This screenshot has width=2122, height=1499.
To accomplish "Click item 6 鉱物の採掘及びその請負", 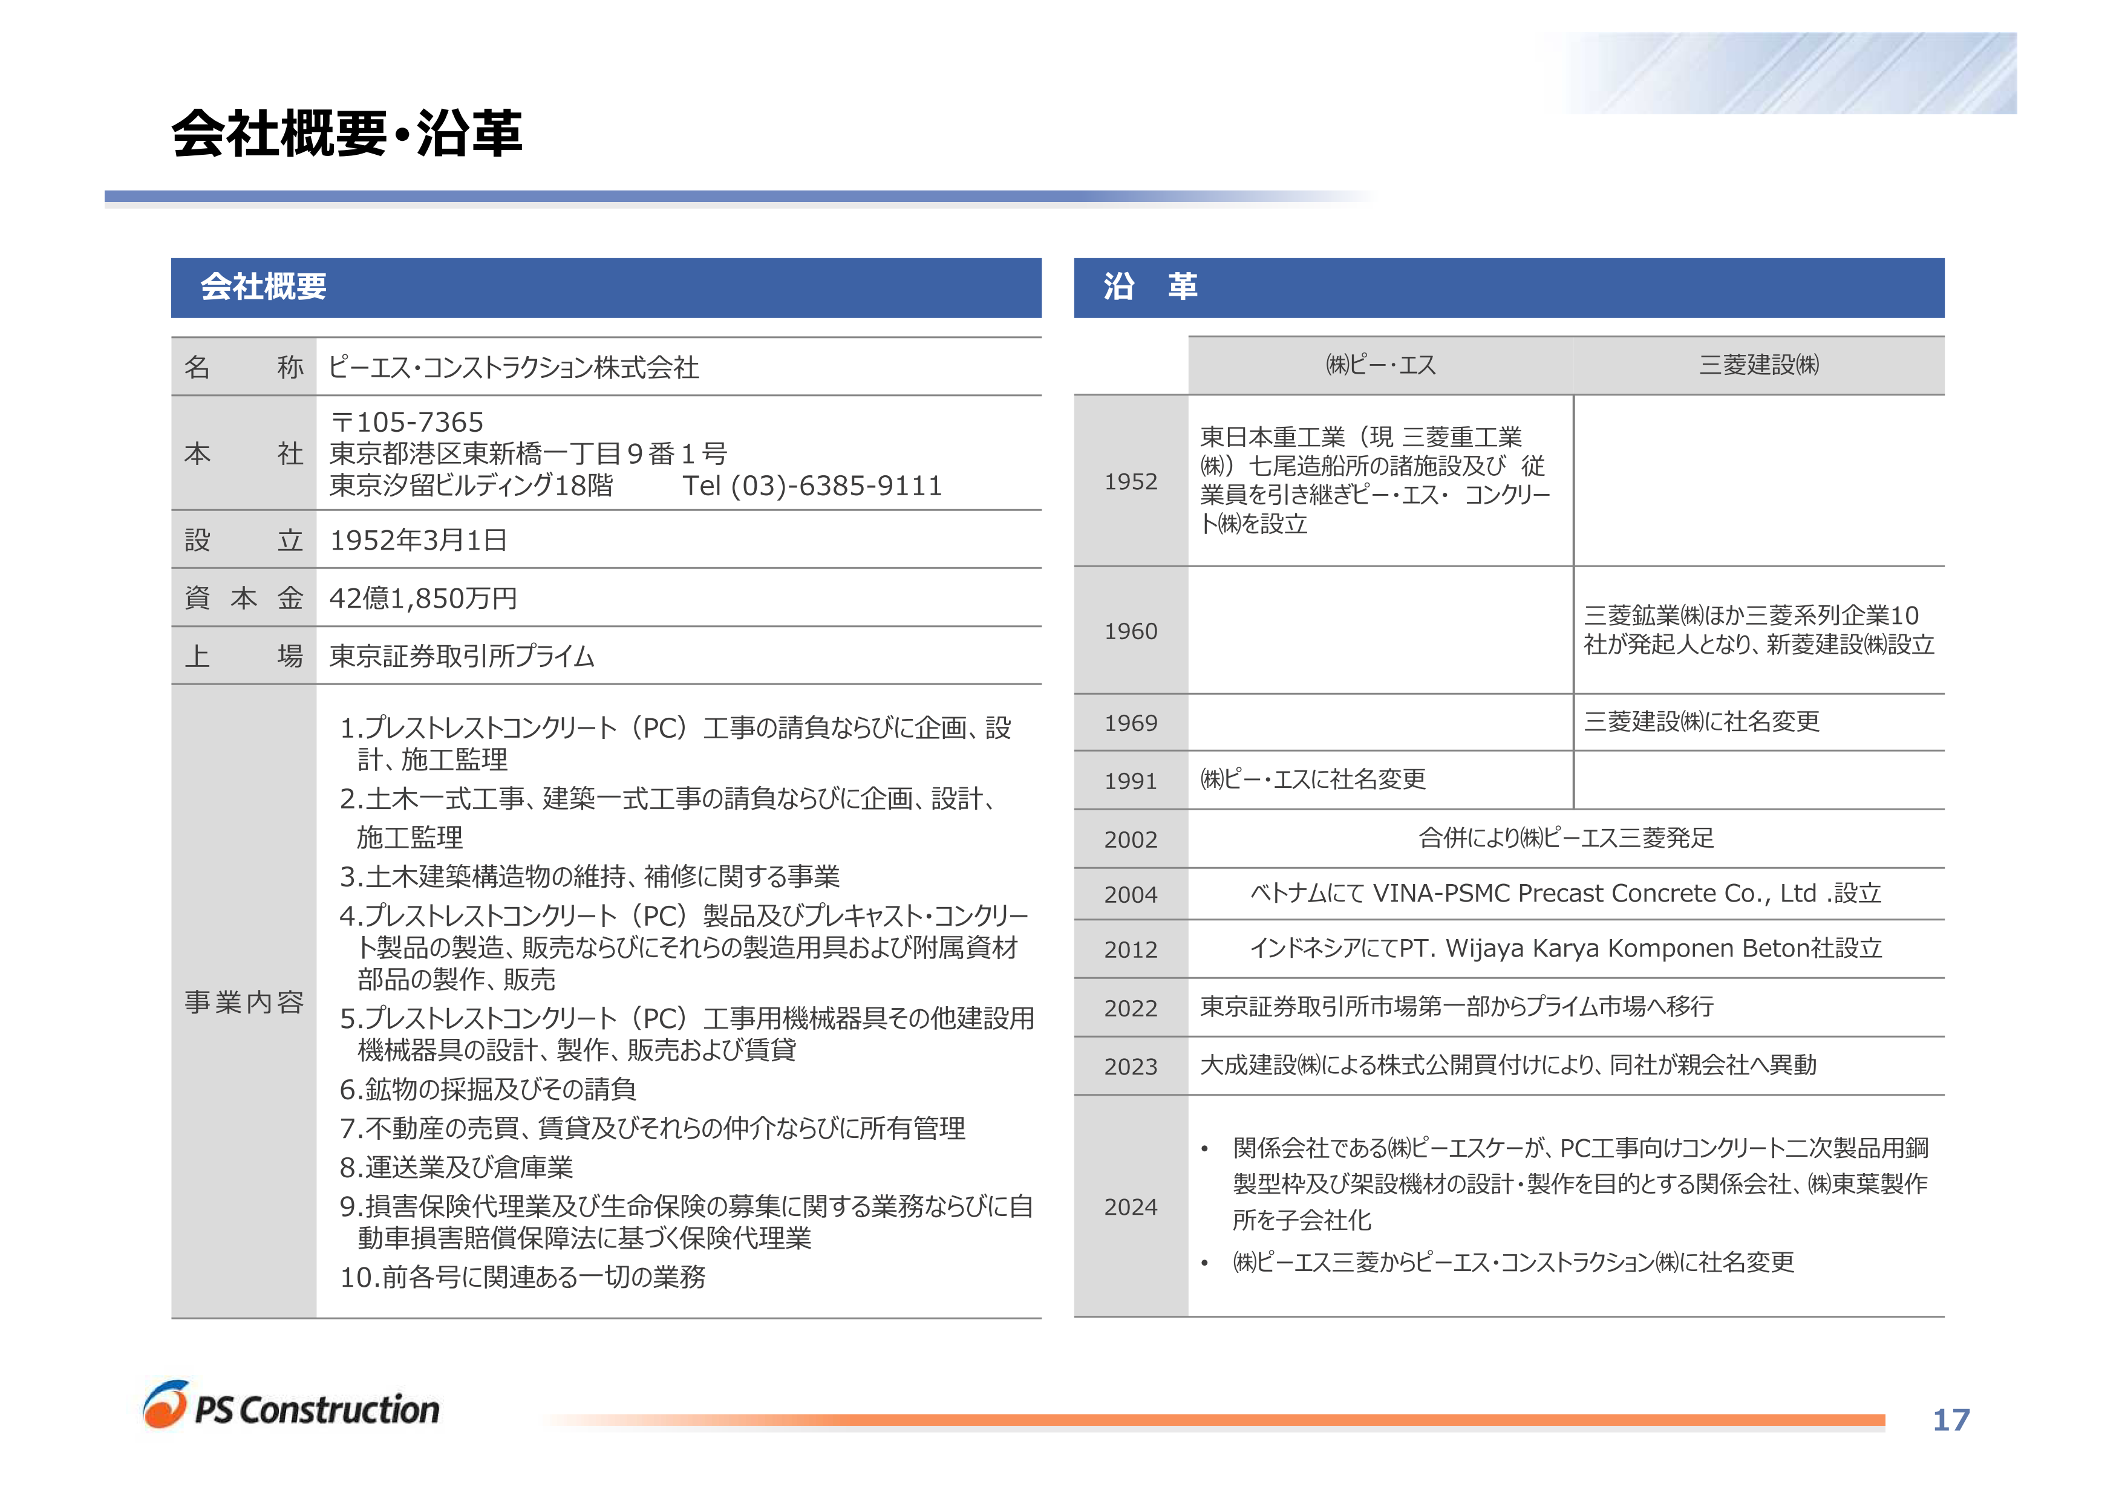I will tap(488, 1090).
